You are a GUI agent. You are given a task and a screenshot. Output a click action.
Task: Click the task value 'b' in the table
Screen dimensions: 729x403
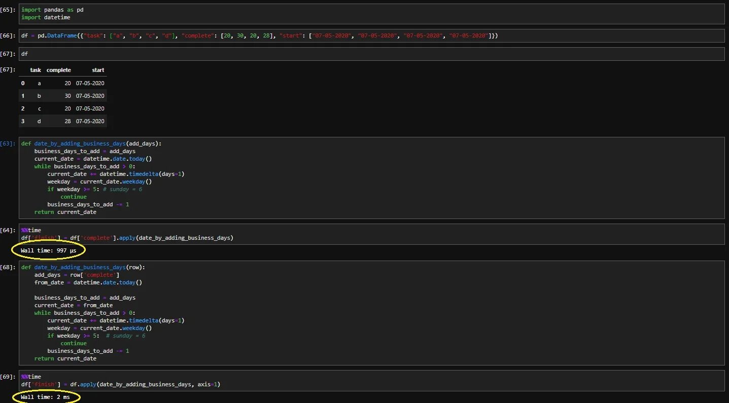(39, 96)
